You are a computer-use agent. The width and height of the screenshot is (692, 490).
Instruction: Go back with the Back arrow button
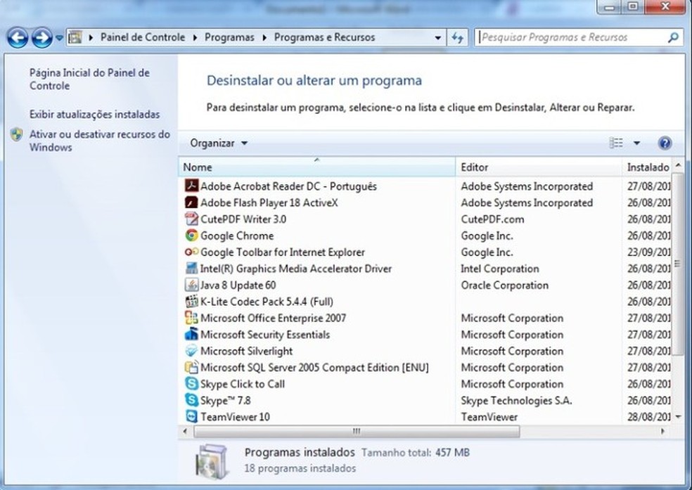pyautogui.click(x=18, y=37)
